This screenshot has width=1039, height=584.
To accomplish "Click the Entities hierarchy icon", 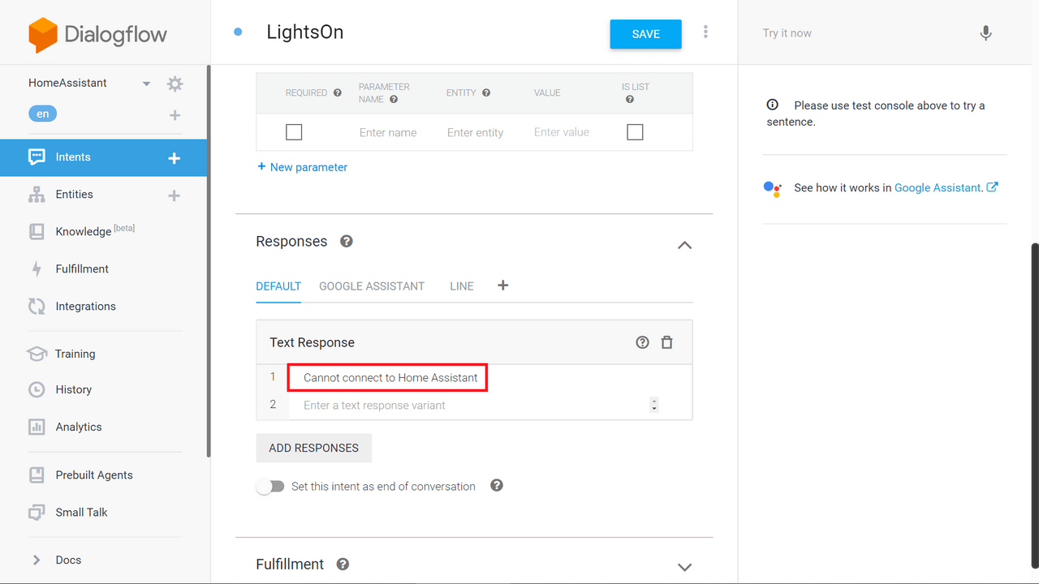I will [37, 195].
